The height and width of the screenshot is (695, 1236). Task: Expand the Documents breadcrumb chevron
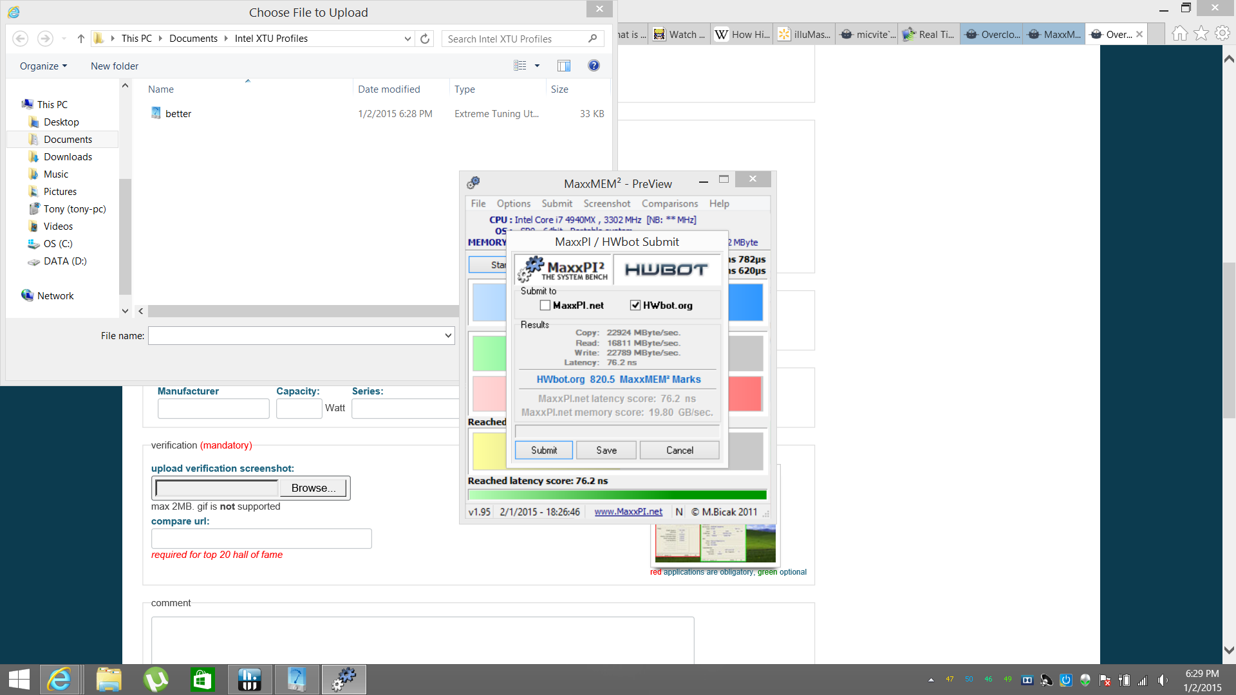226,39
